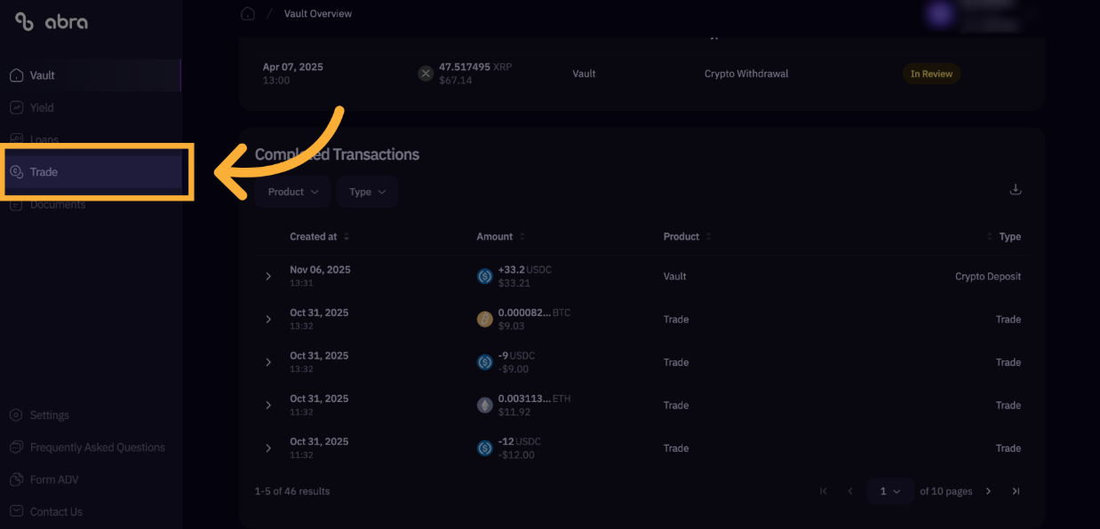The height and width of the screenshot is (529, 1100).
Task: Click the FAQ icon in sidebar
Action: point(15,447)
